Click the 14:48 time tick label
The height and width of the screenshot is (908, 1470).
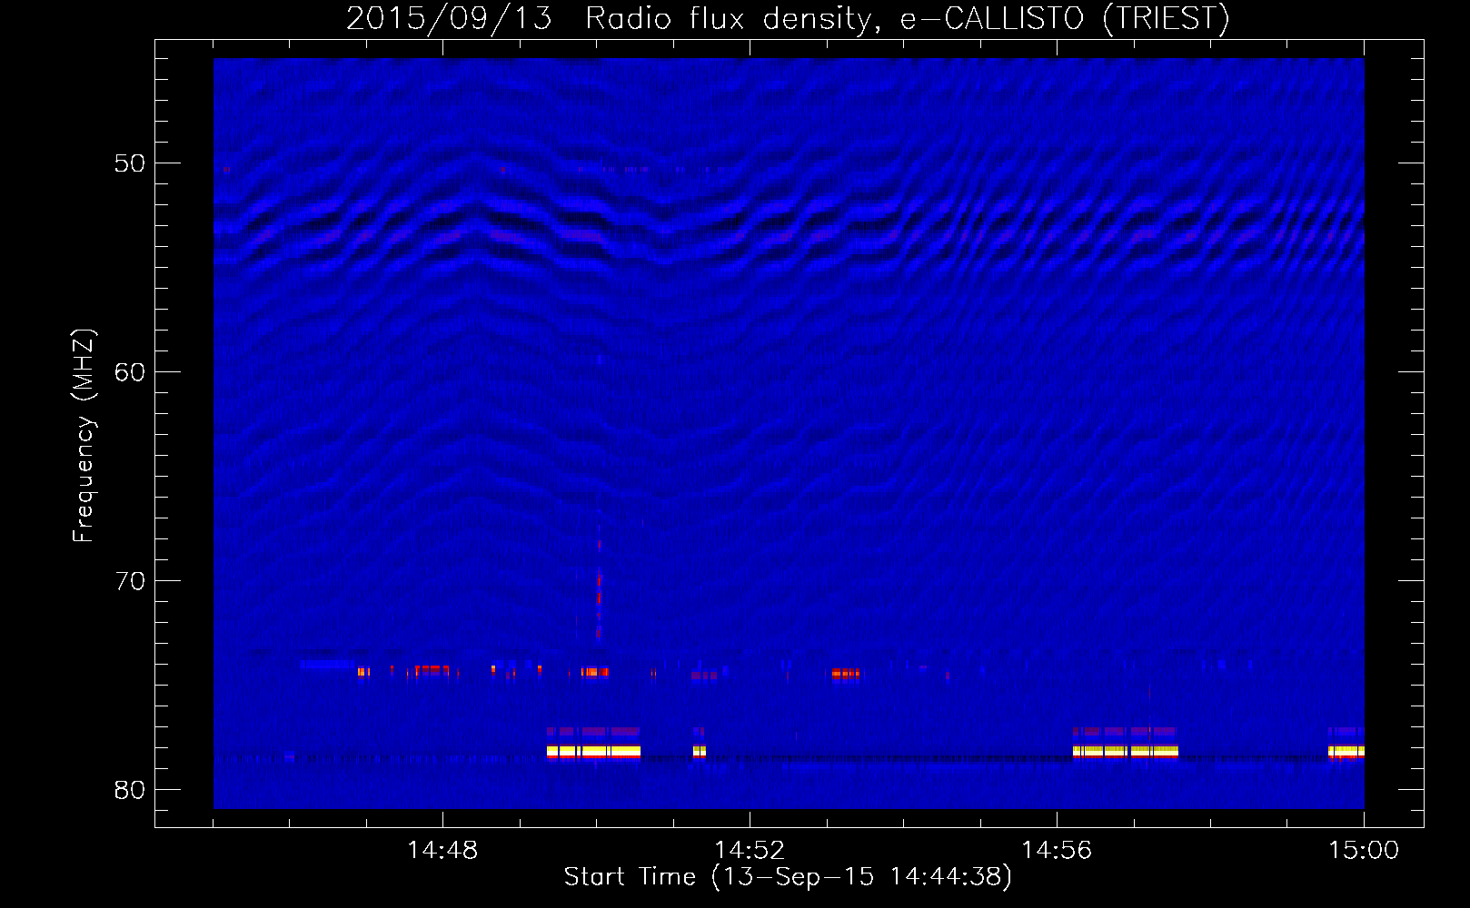pyautogui.click(x=442, y=851)
